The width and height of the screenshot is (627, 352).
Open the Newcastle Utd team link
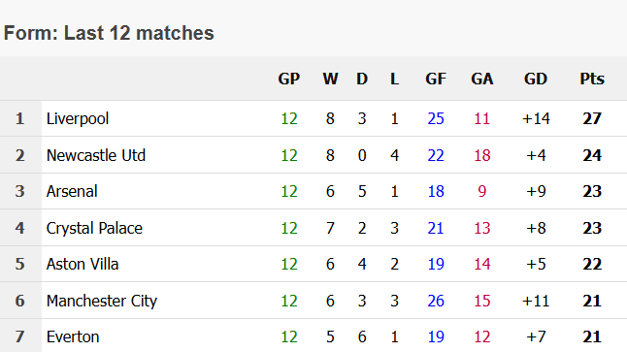[96, 155]
